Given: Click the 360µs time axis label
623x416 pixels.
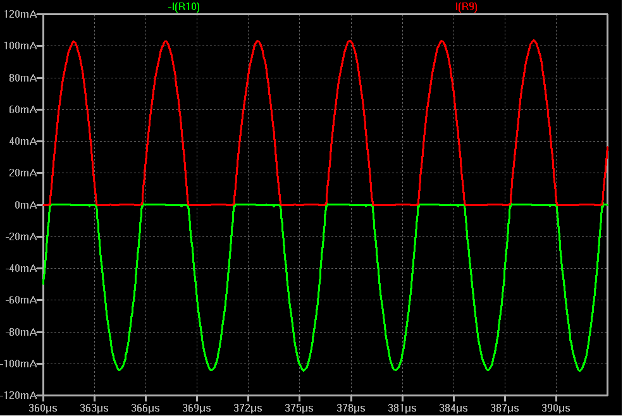Looking at the screenshot, I should pos(43,408).
